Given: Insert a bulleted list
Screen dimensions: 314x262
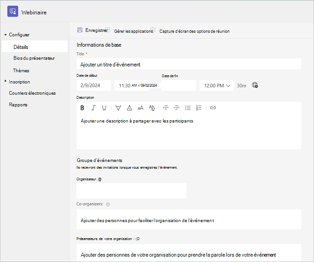Looking at the screenshot, I should coord(188,108).
